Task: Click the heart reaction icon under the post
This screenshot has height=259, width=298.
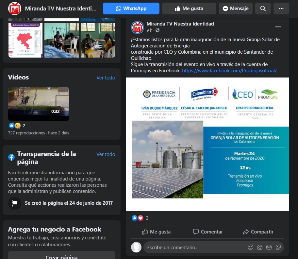Action: (141, 218)
